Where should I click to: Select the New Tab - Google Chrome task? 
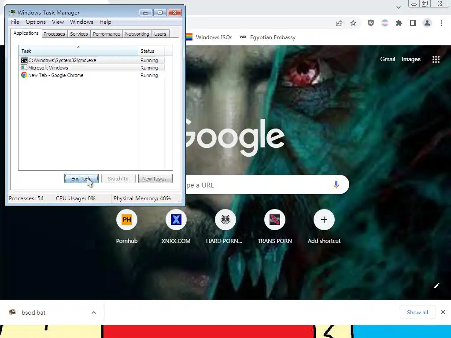tap(92, 75)
